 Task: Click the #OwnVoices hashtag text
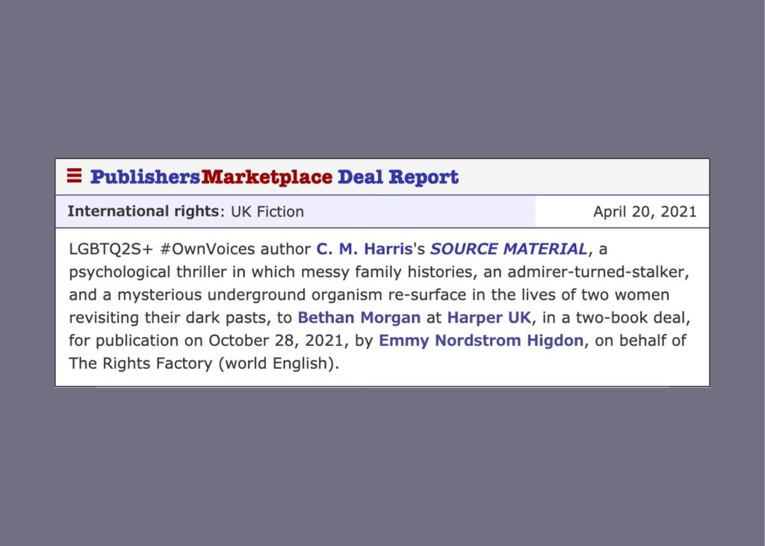pyautogui.click(x=208, y=249)
